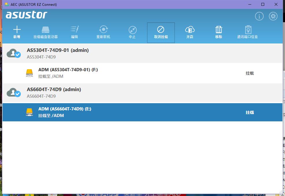
Task: Select AS6604T-74D9 (admin) connection
Action: point(142,93)
